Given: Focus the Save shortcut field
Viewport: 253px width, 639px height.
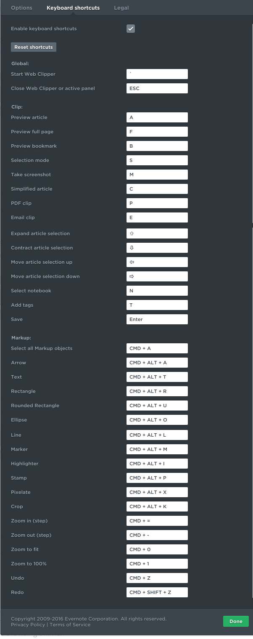Looking at the screenshot, I should coord(157,319).
